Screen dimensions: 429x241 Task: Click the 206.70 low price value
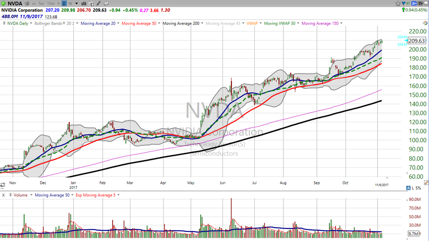tap(84, 10)
